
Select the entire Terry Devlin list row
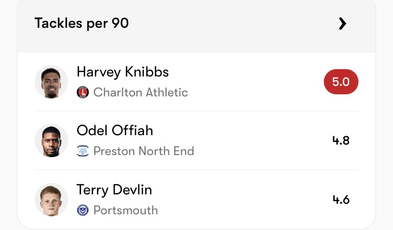pos(236,200)
